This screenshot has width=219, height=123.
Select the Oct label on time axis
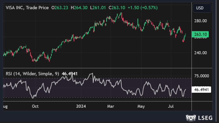35,106
